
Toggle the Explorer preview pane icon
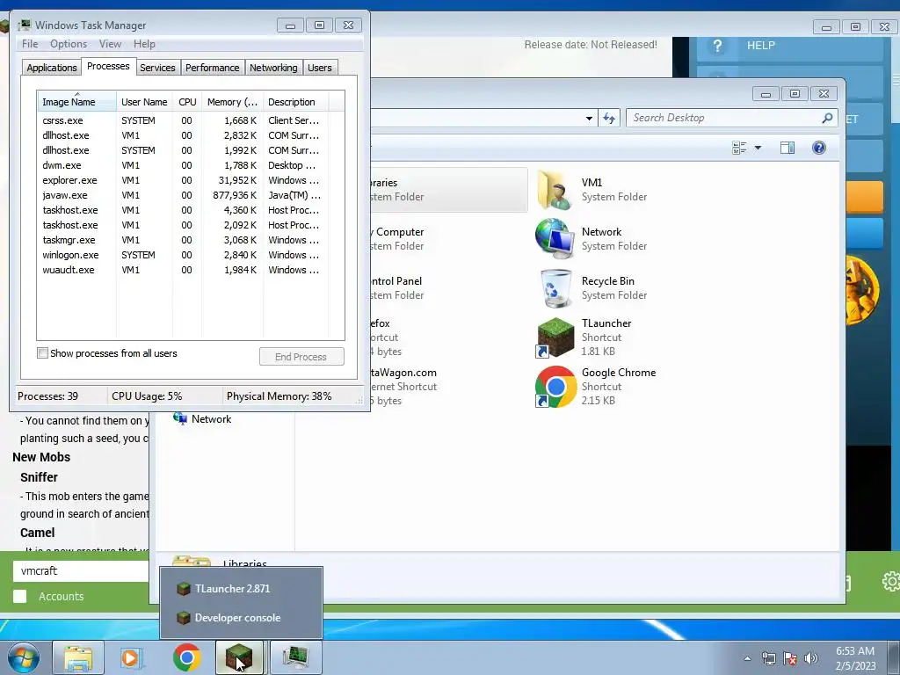(x=787, y=148)
